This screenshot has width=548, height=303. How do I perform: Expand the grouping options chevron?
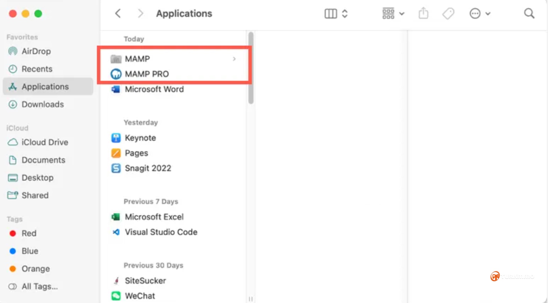[x=402, y=14]
